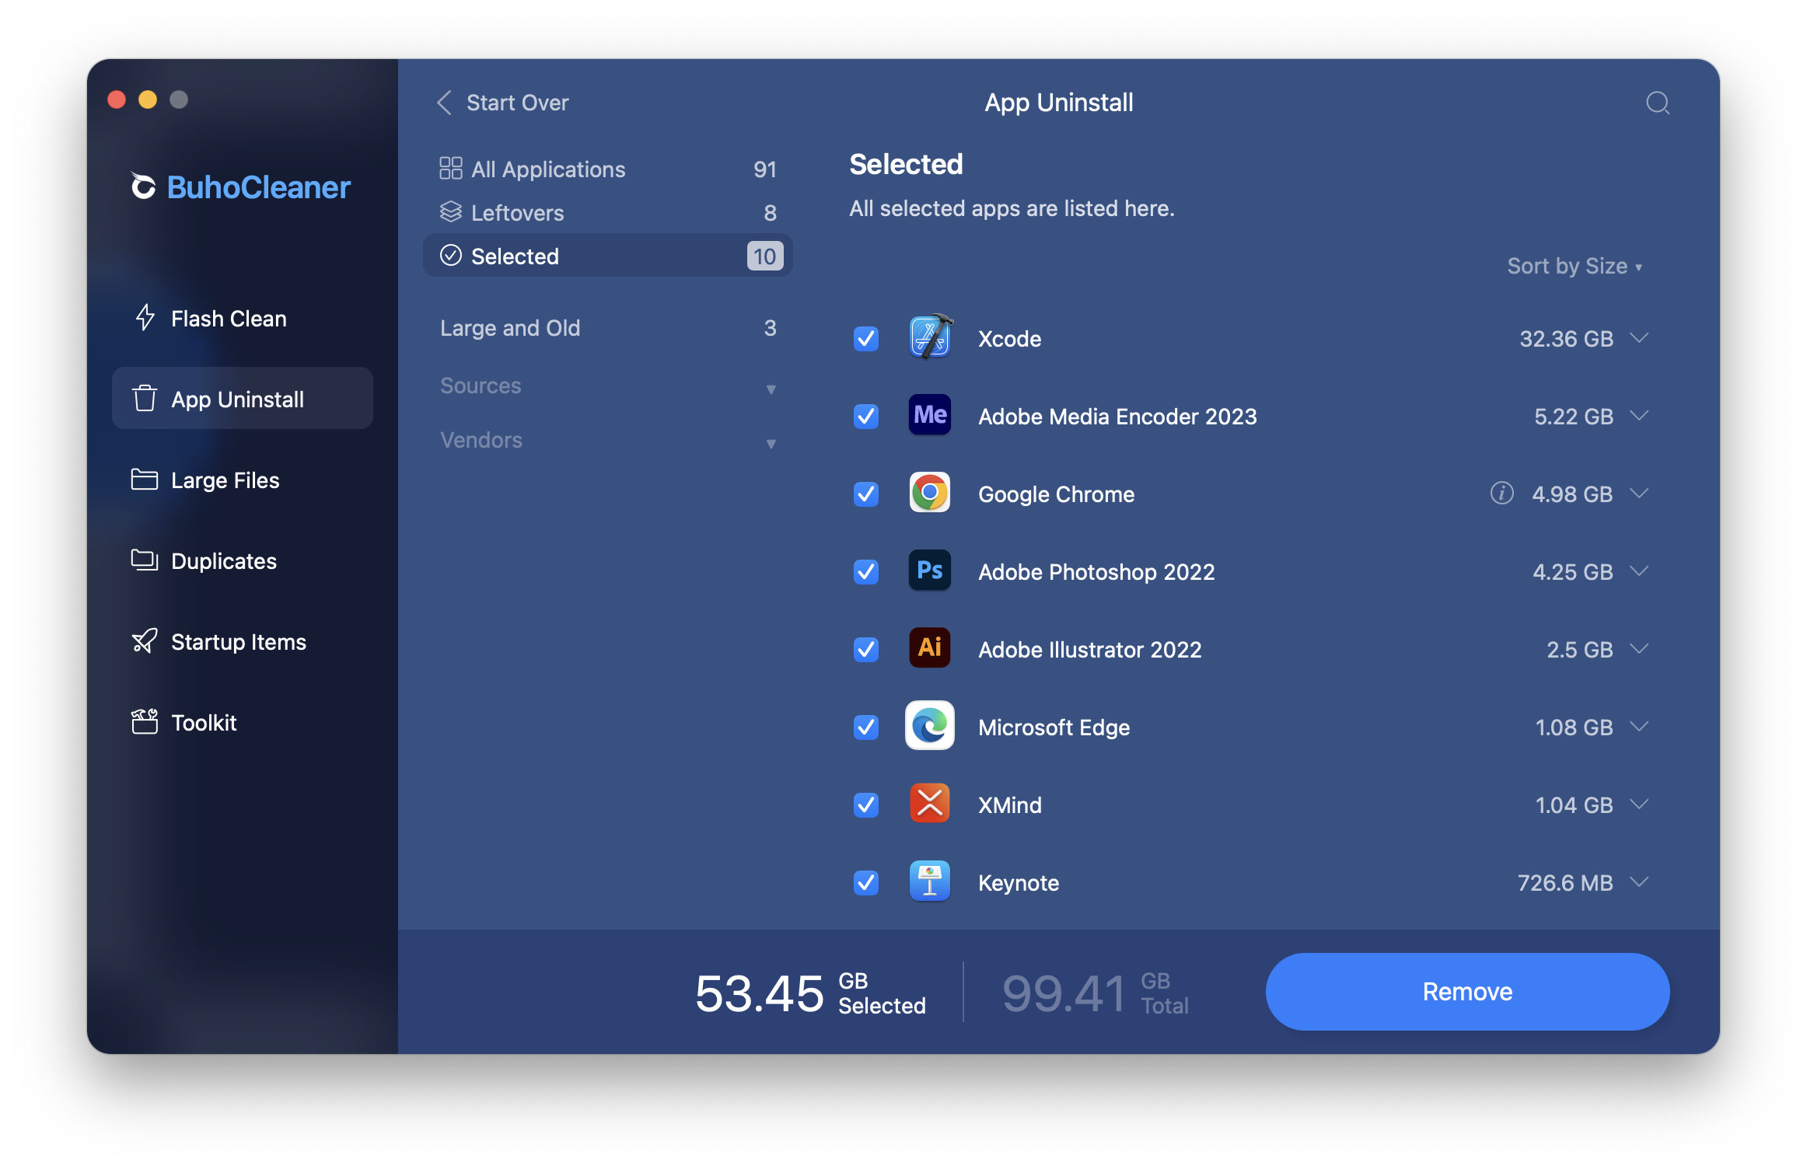
Task: Deselect Adobe Photoshop 2022 checkbox
Action: tap(866, 571)
